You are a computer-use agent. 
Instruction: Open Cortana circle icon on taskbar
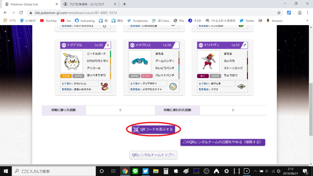pos(102,171)
